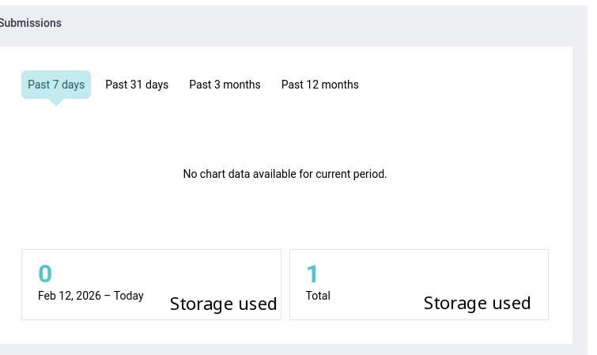Select the Past 7 days tab
Screen dimensions: 597x355
[x=56, y=85]
